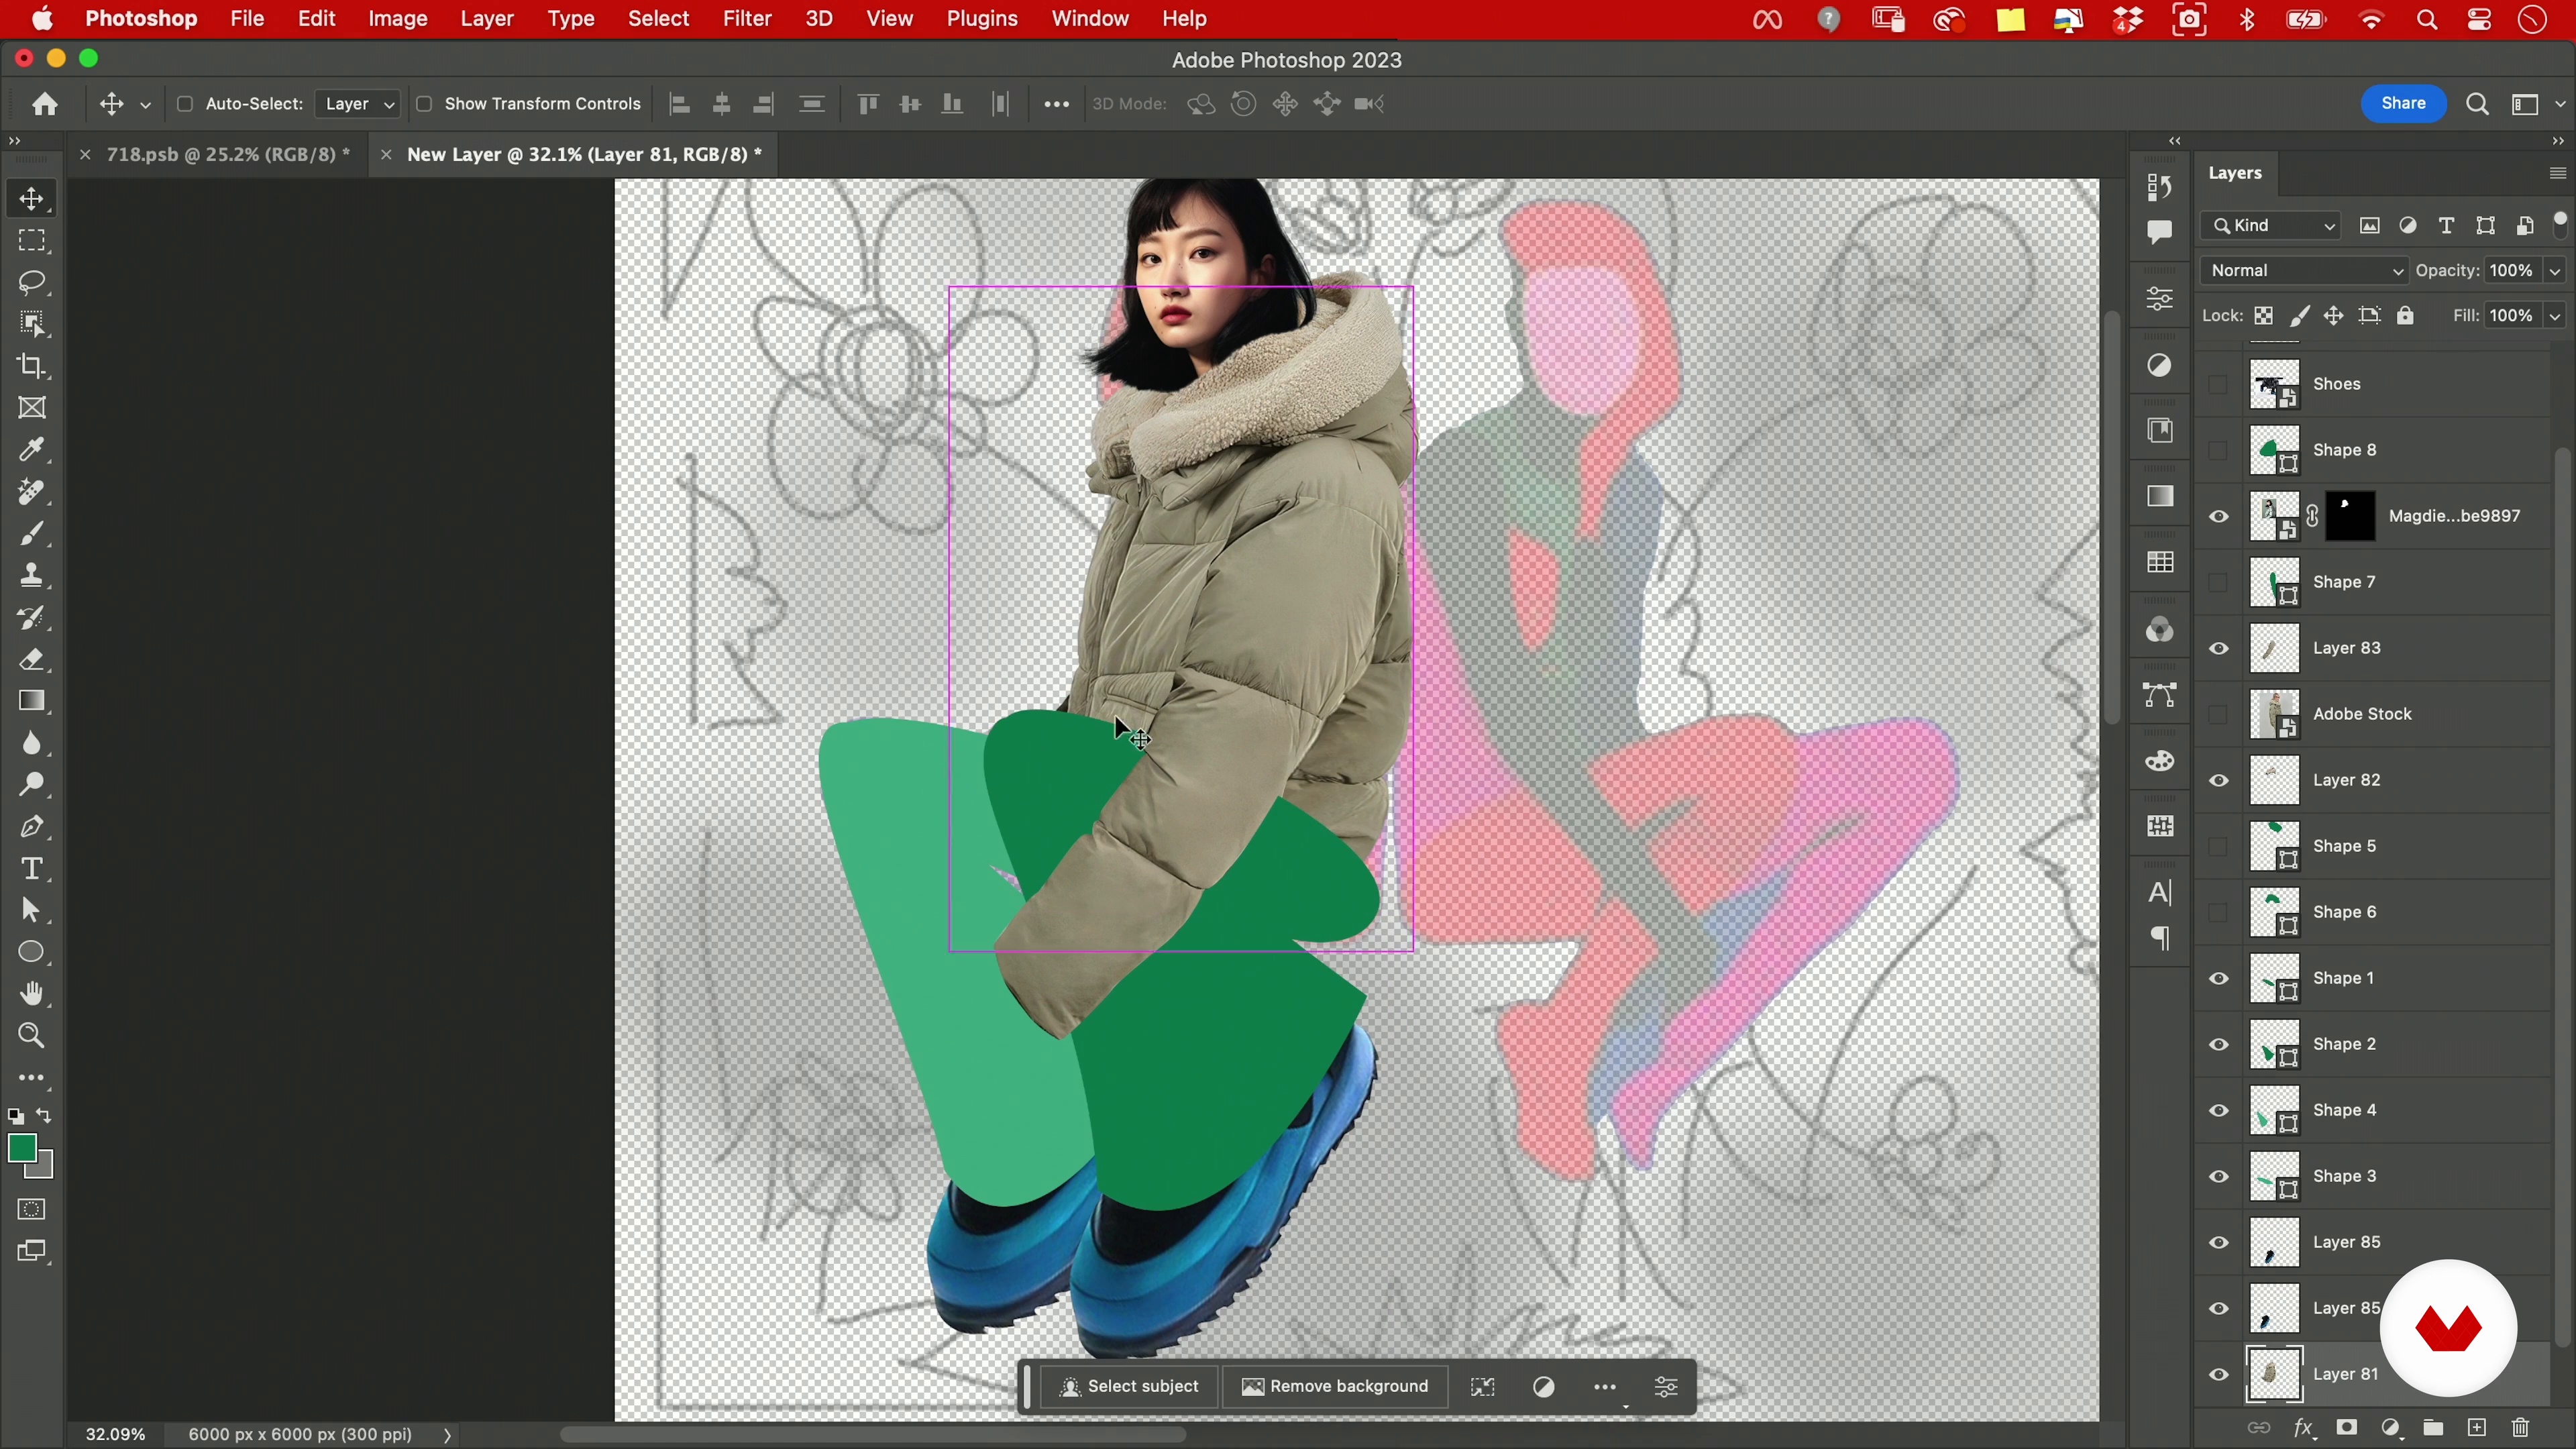Viewport: 2576px width, 1449px height.
Task: Select the Clone Stamp tool
Action: 32,575
